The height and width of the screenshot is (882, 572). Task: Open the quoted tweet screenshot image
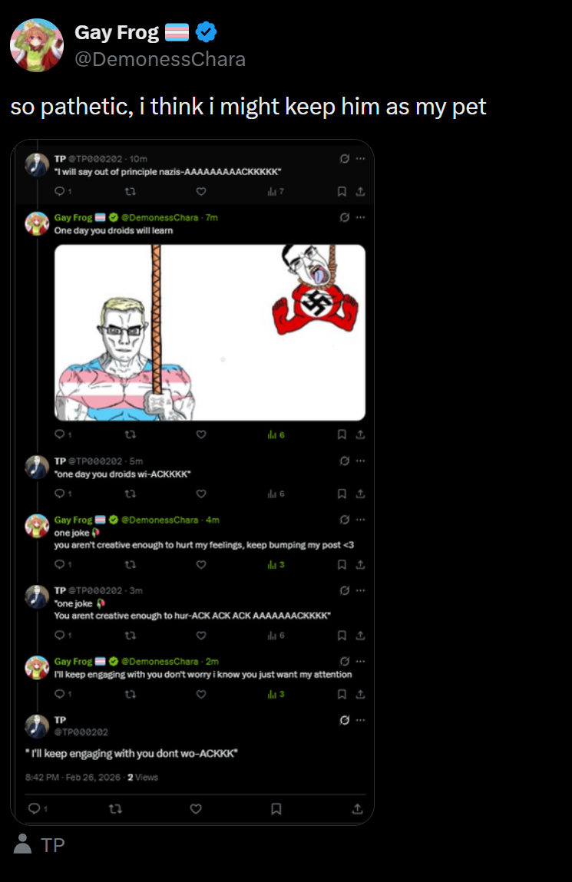point(192,482)
